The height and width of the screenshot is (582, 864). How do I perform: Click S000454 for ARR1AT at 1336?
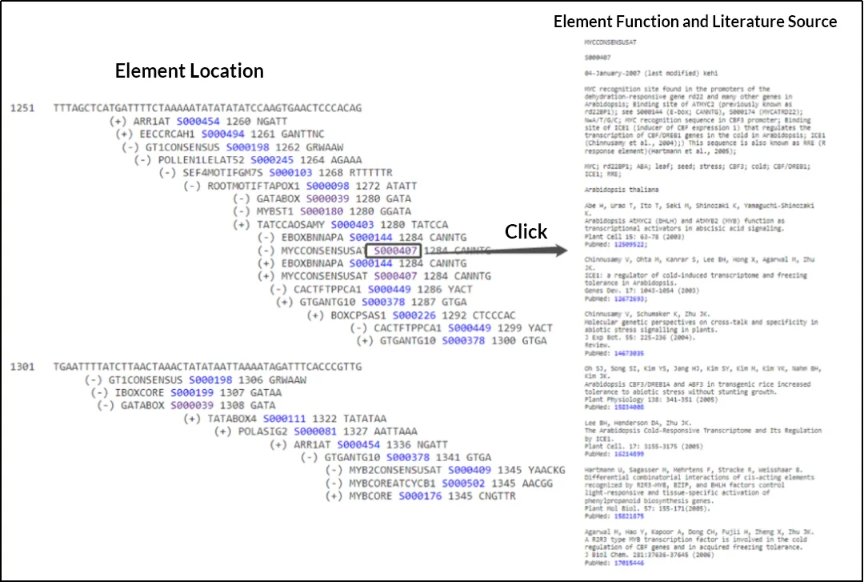pyautogui.click(x=358, y=444)
